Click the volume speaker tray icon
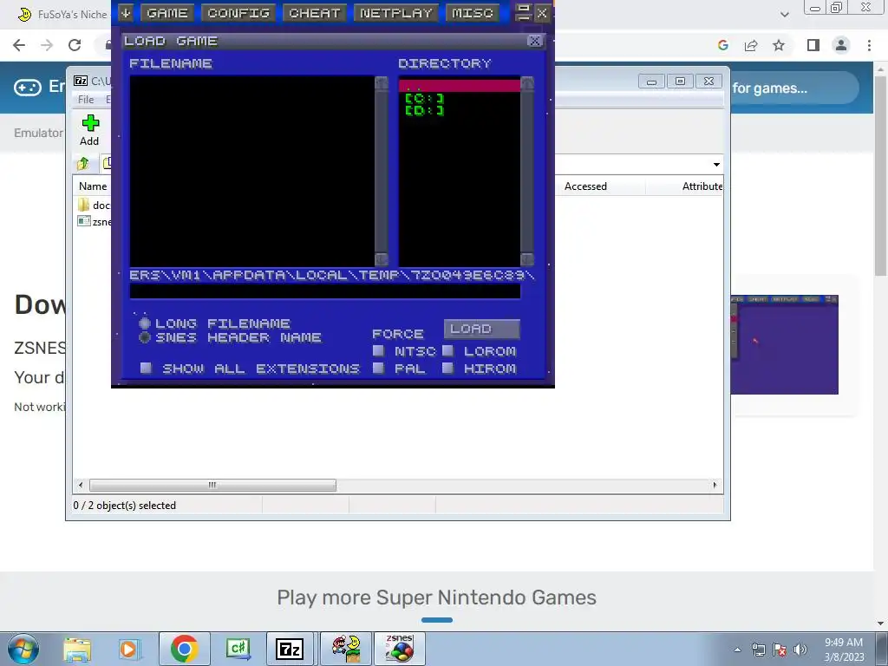888x666 pixels. (800, 650)
